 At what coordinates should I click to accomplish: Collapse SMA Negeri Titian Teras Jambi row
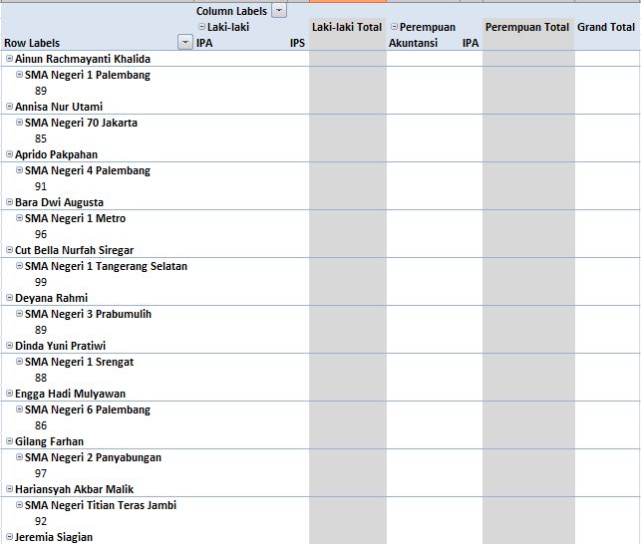point(19,505)
